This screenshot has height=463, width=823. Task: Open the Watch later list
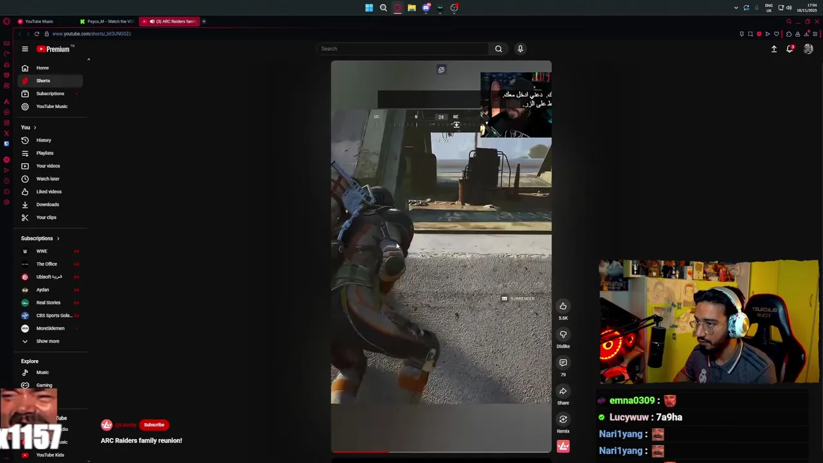pyautogui.click(x=50, y=179)
